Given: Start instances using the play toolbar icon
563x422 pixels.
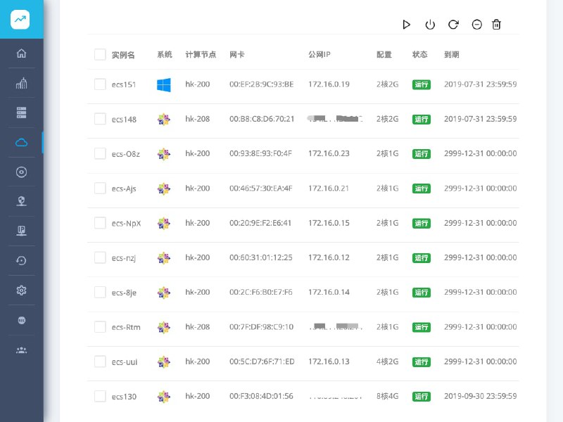Looking at the screenshot, I should (x=407, y=25).
